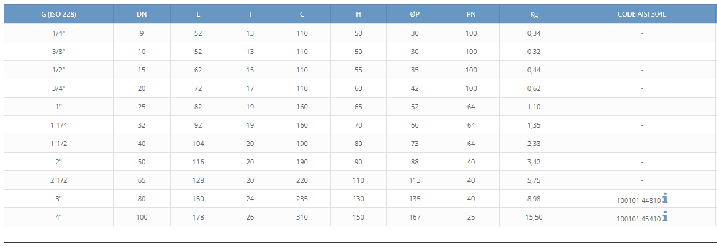Click the info icon beside code 100101 45410
The image size is (717, 249).
pos(665,216)
